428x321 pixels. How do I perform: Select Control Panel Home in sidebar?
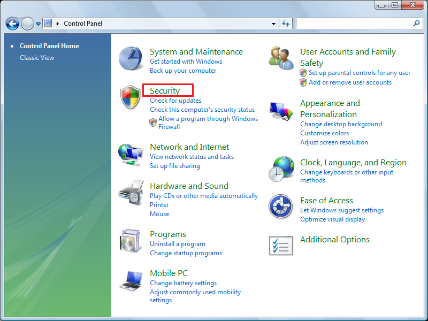49,46
